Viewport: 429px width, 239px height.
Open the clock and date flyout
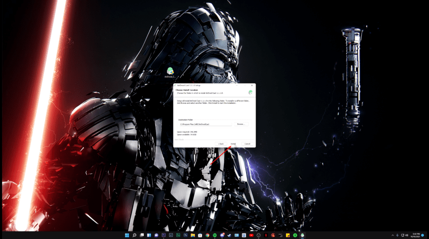click(416, 235)
